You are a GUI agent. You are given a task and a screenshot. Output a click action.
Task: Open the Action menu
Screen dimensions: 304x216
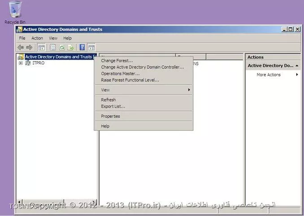point(37,38)
